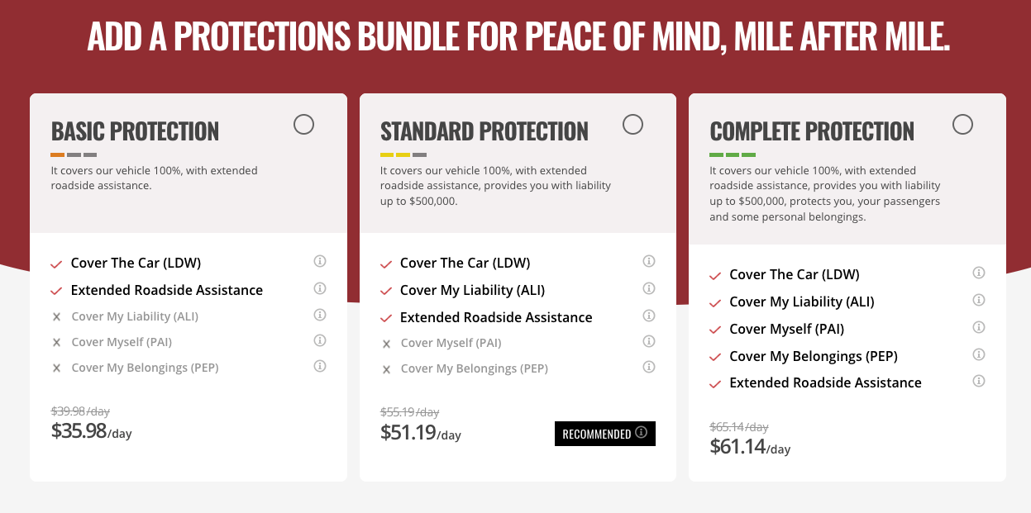Open info for Basic's Cover The Car (LDW)
This screenshot has height=513, width=1031.
(x=320, y=262)
